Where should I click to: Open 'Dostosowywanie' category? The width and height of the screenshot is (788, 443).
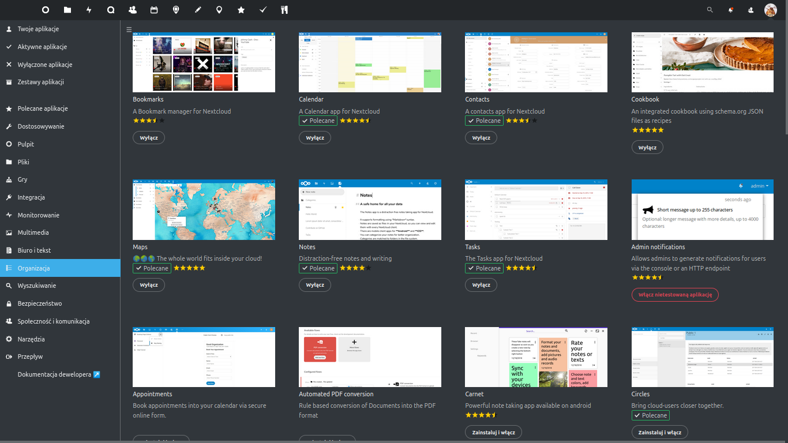click(60, 126)
